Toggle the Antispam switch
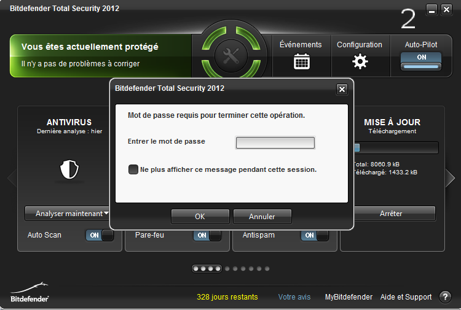The image size is (461, 310). (315, 235)
